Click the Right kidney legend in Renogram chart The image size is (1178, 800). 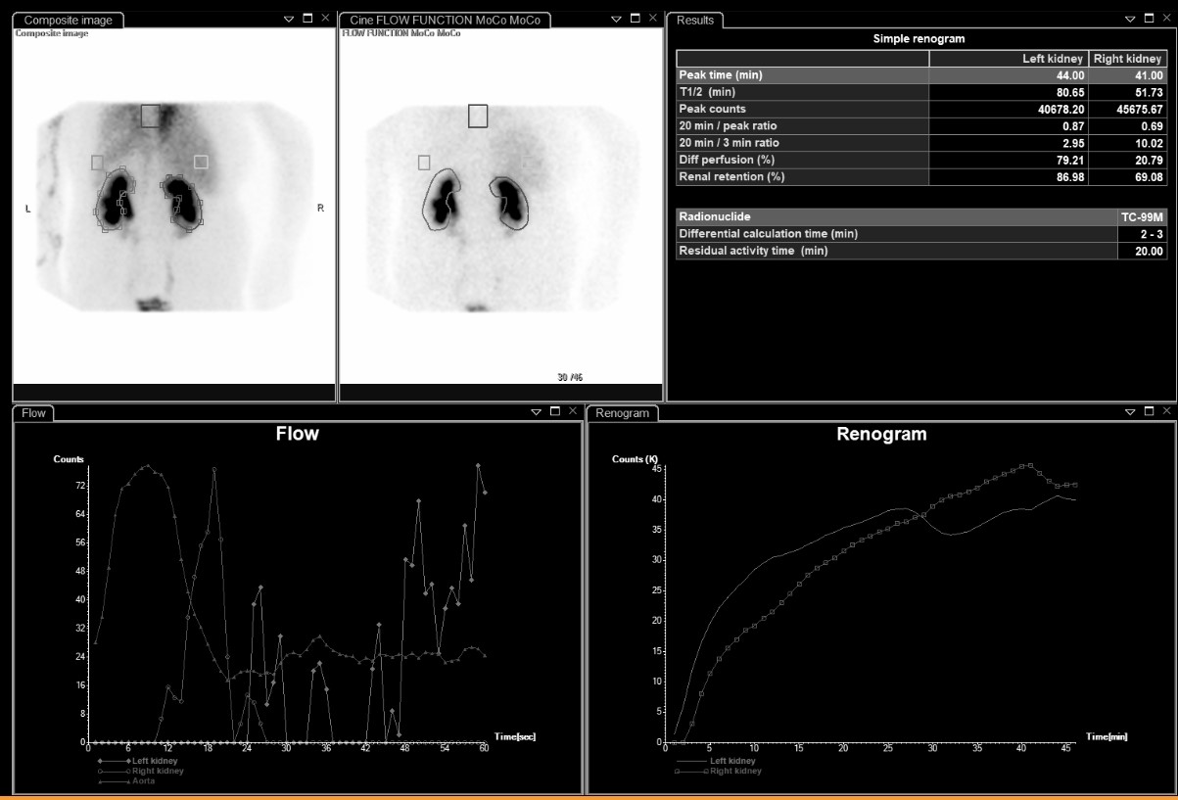pos(735,771)
